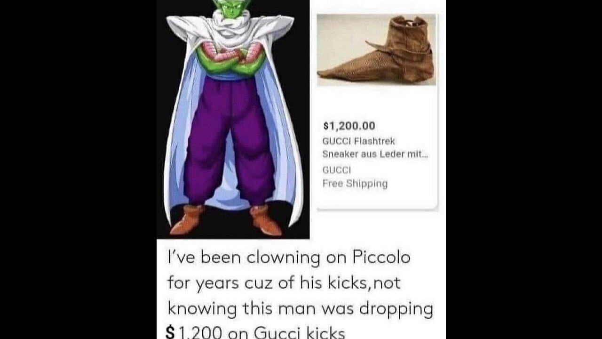Click the Gucci shoe product photo
602x339 pixels.
pos(376,49)
